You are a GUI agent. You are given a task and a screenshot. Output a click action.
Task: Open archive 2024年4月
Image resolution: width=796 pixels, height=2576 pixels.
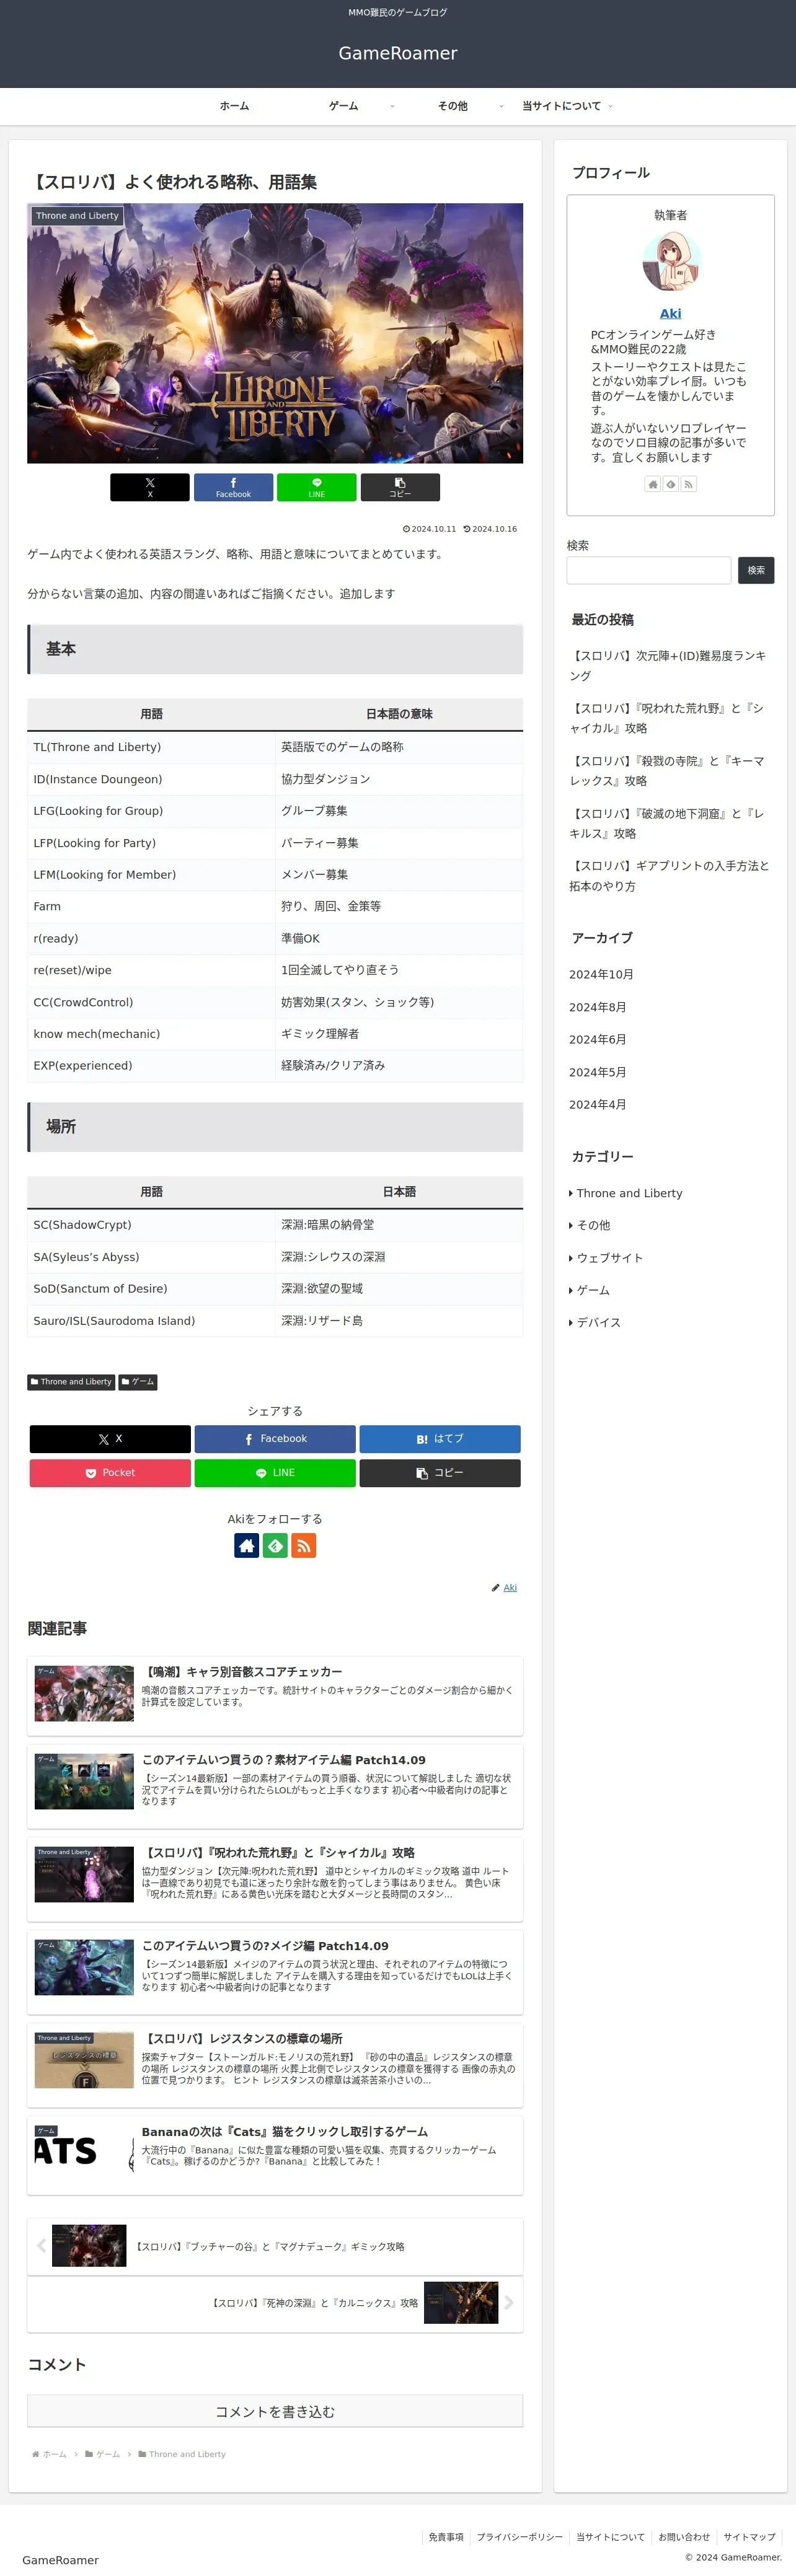[598, 1105]
